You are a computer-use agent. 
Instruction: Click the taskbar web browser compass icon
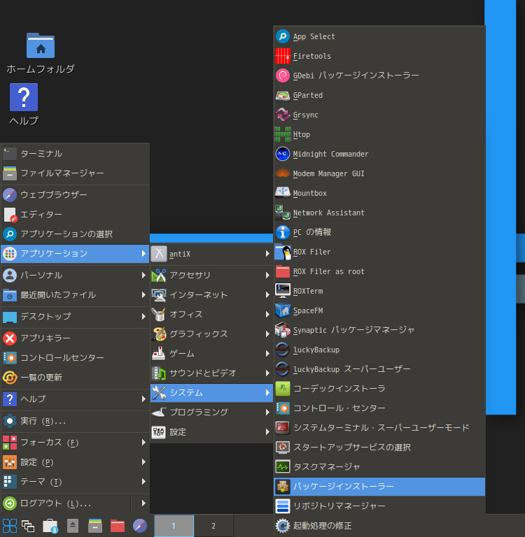coord(140,526)
